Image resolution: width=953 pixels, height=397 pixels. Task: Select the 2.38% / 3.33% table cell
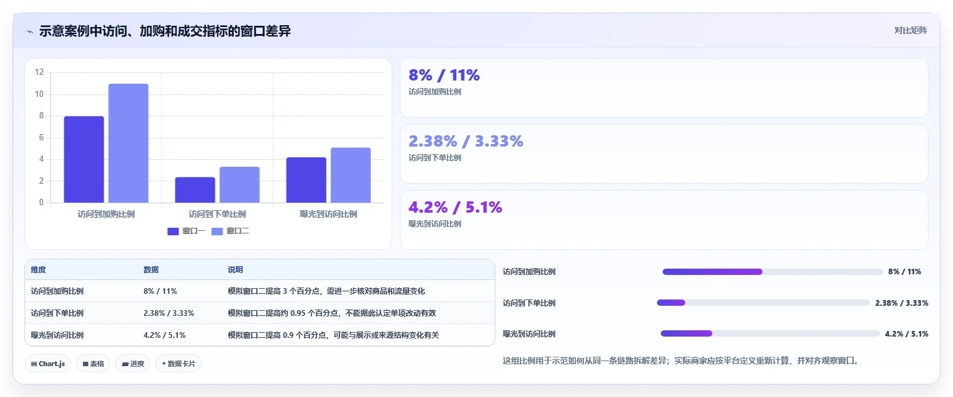[x=168, y=313]
